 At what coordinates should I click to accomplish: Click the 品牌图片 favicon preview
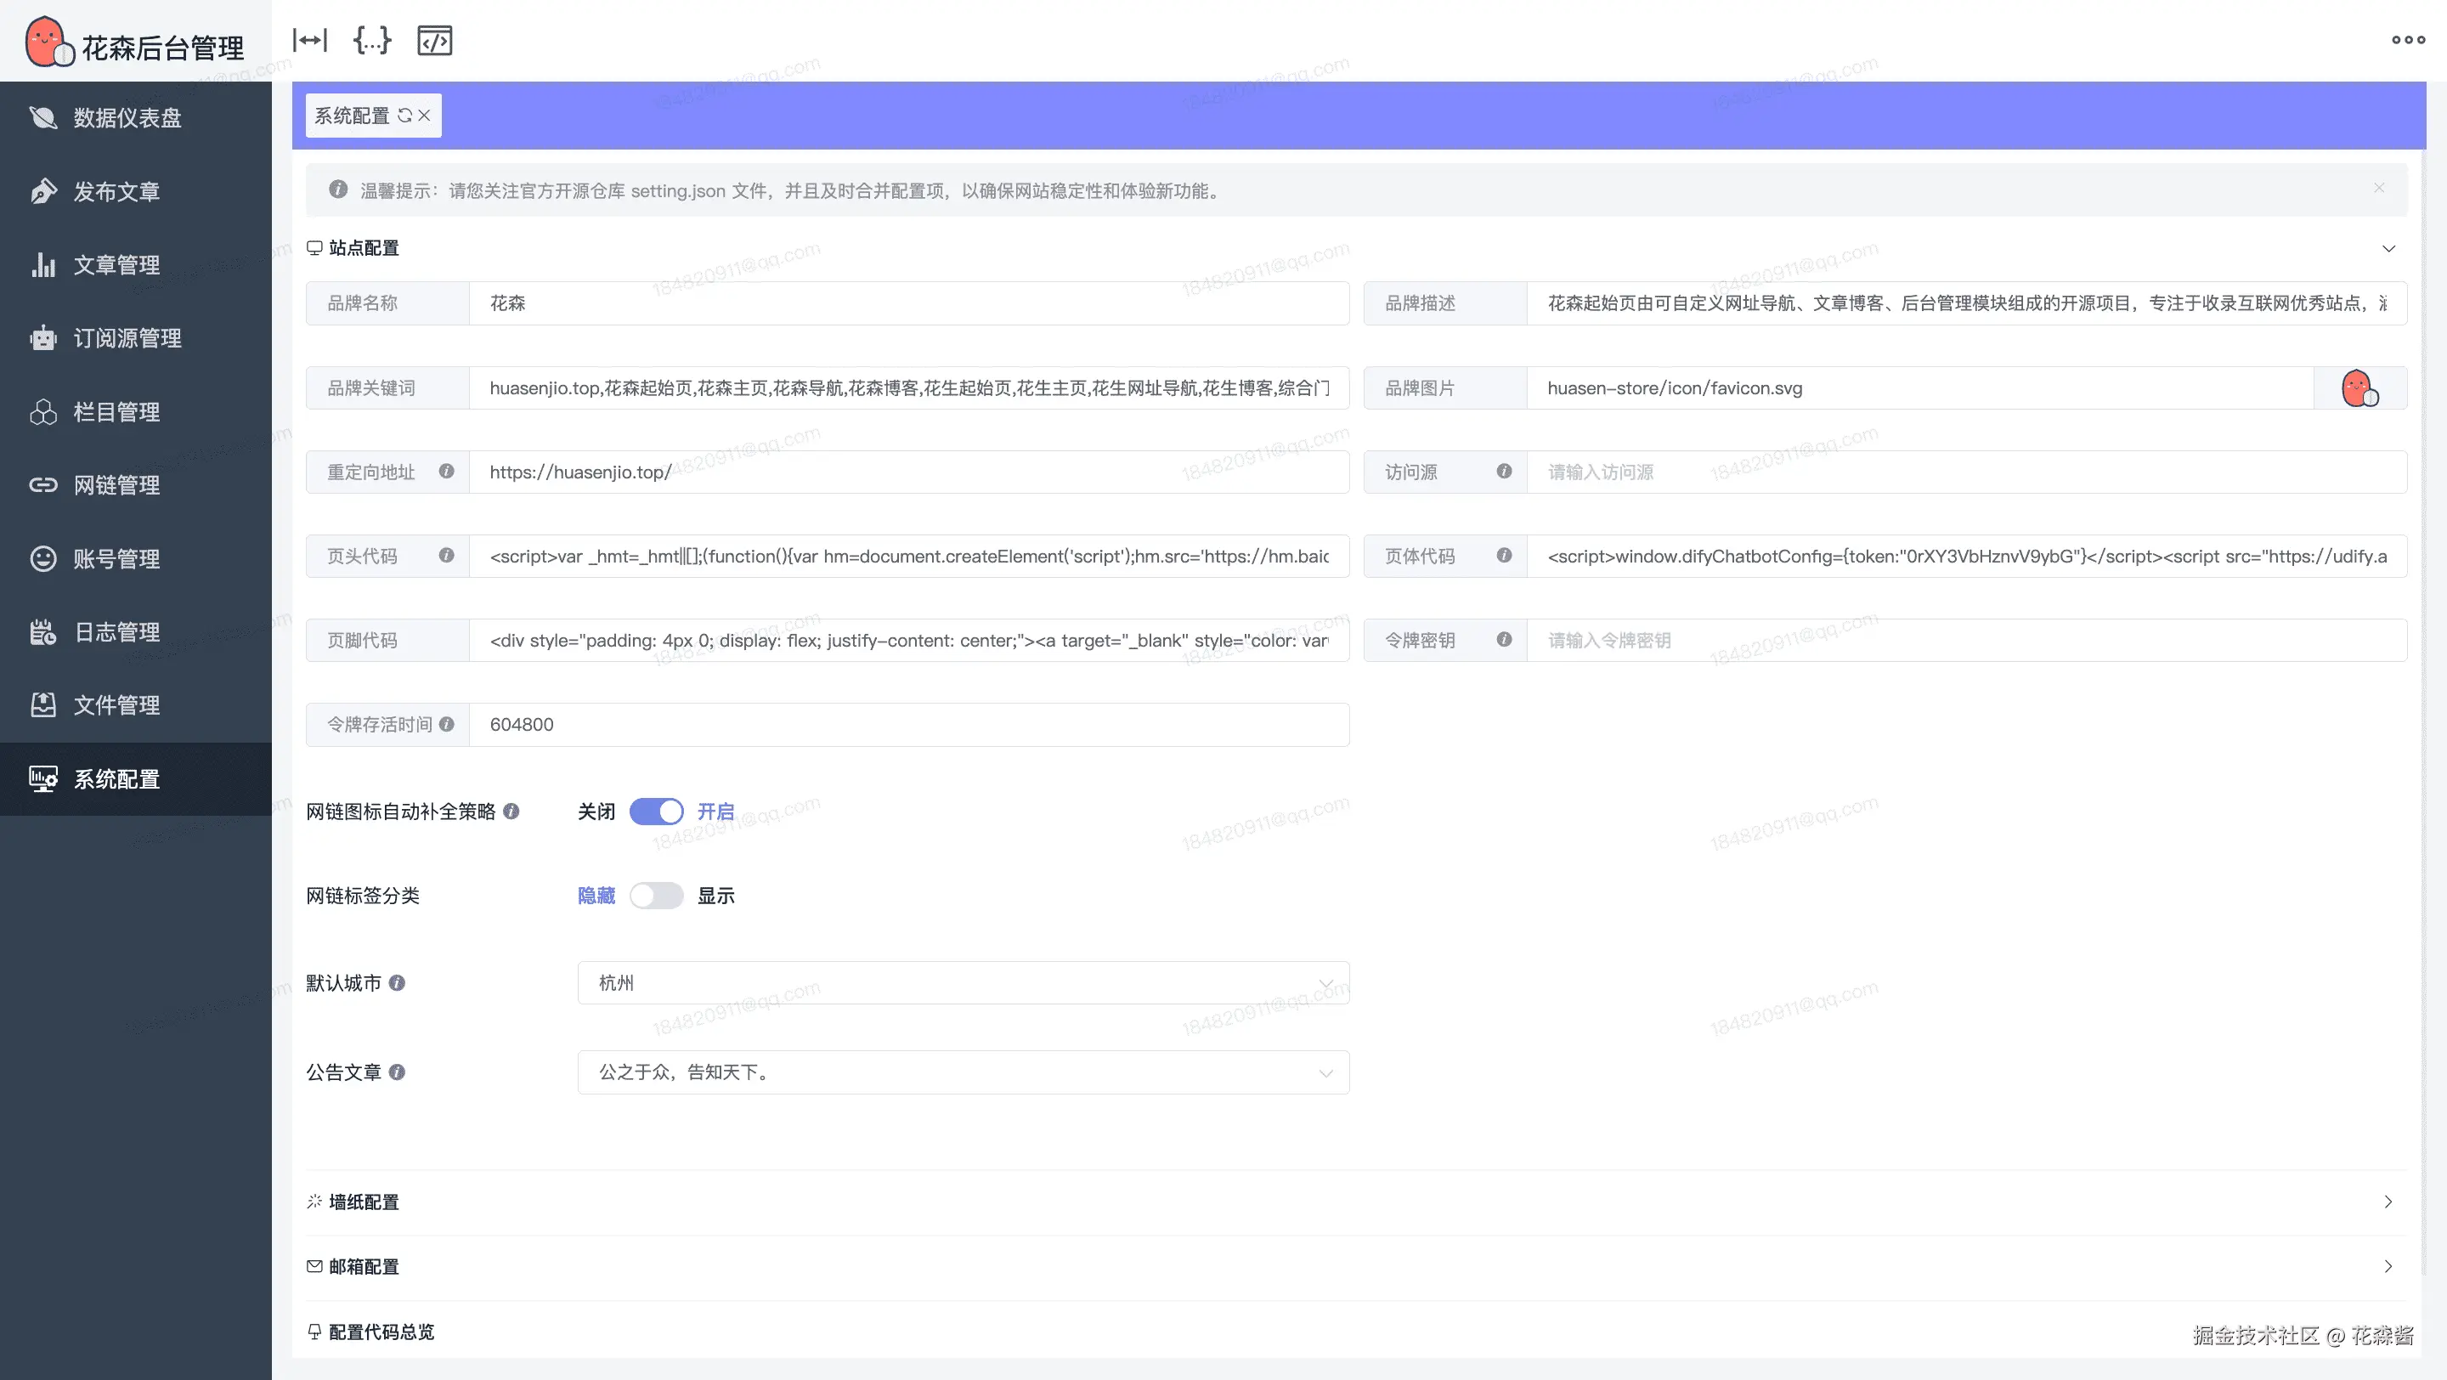tap(2359, 387)
